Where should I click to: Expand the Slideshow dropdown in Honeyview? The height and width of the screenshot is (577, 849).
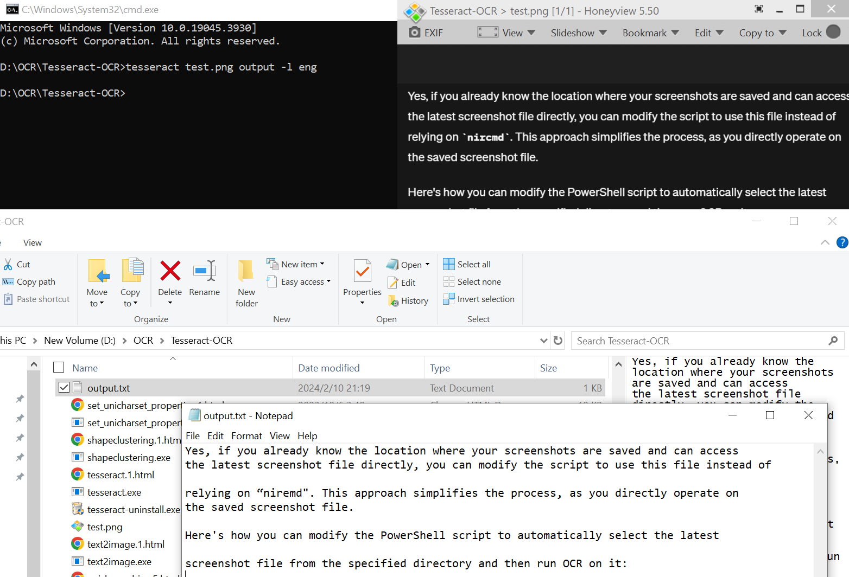pos(579,33)
